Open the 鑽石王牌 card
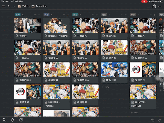Image resolution: width=164 pixels, height=123 pixels. coord(114,73)
